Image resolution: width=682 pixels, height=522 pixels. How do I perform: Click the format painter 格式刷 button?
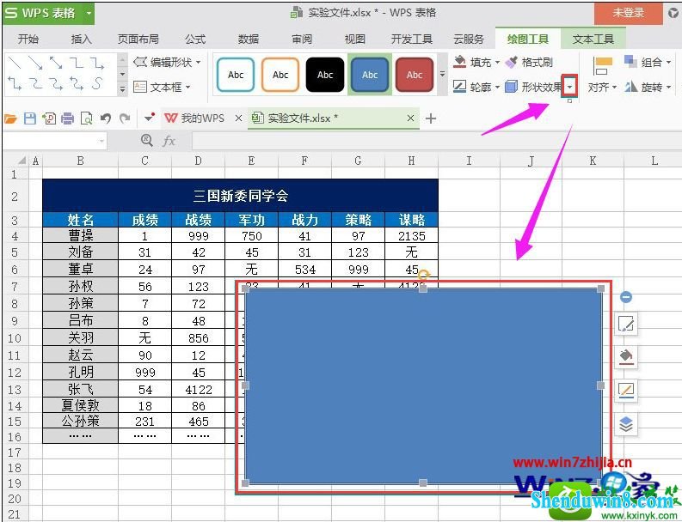pos(529,62)
